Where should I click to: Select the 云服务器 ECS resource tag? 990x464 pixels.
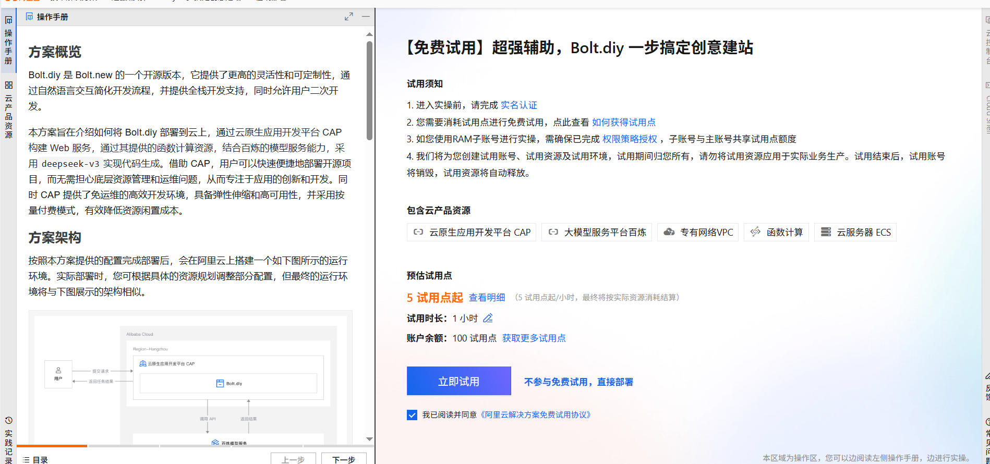coord(855,233)
